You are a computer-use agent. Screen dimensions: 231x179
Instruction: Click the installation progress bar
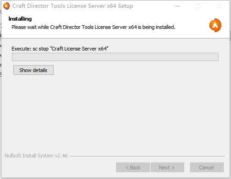[115, 57]
